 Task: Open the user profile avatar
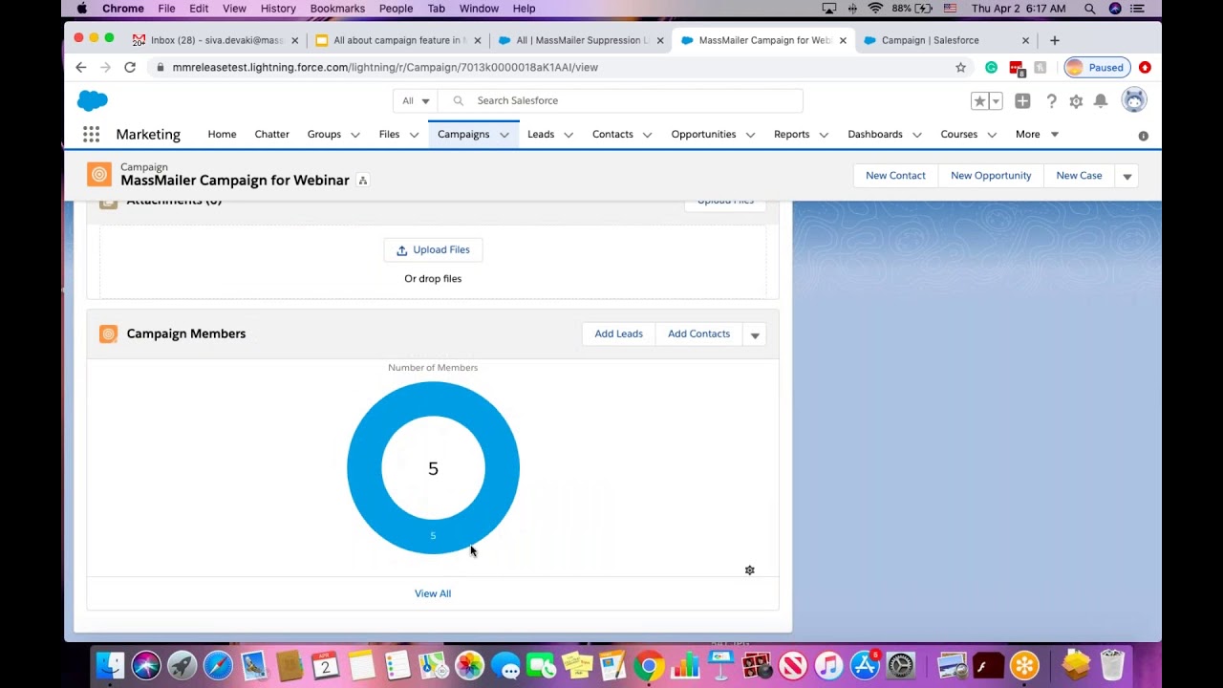tap(1134, 100)
